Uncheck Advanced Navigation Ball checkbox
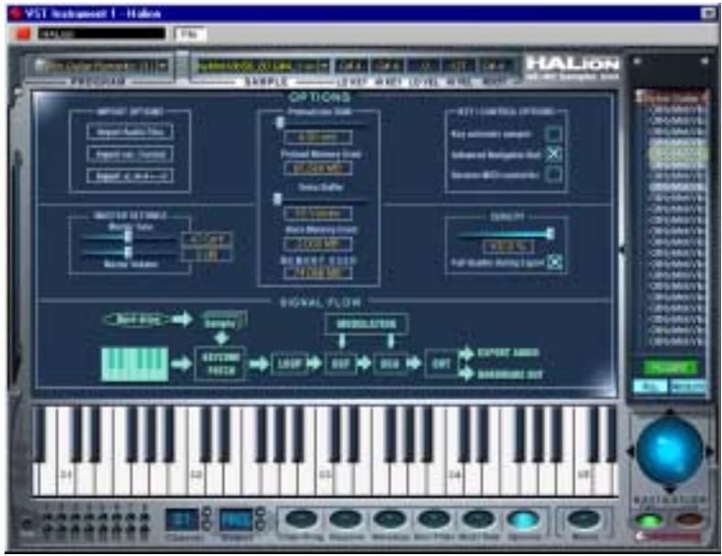Viewport: 722px width, 556px height. (x=553, y=154)
